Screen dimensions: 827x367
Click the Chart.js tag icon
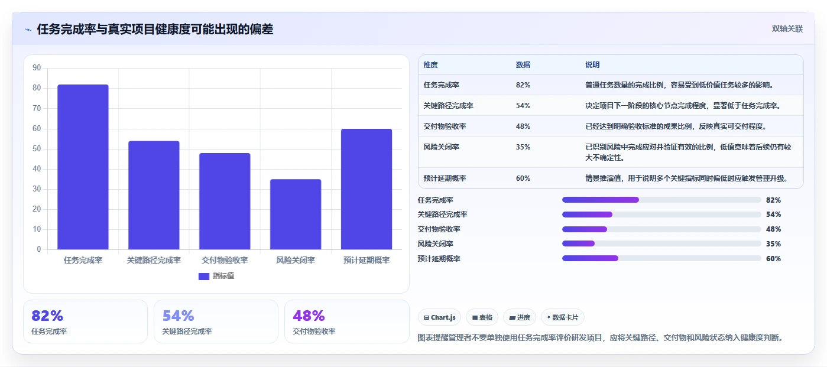tap(426, 318)
